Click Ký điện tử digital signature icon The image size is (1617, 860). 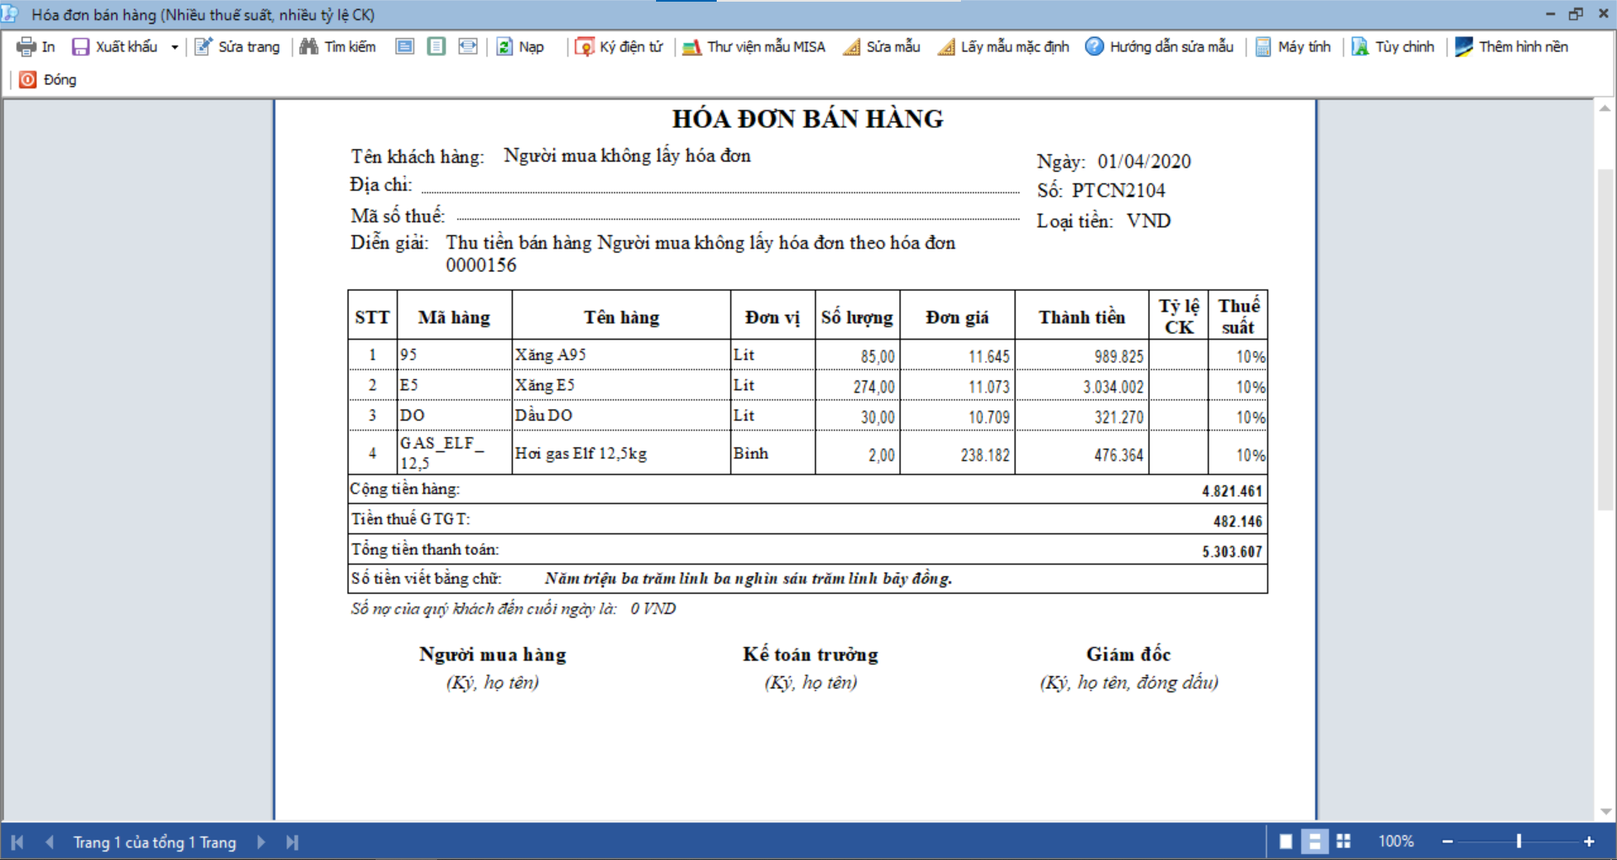(x=584, y=47)
